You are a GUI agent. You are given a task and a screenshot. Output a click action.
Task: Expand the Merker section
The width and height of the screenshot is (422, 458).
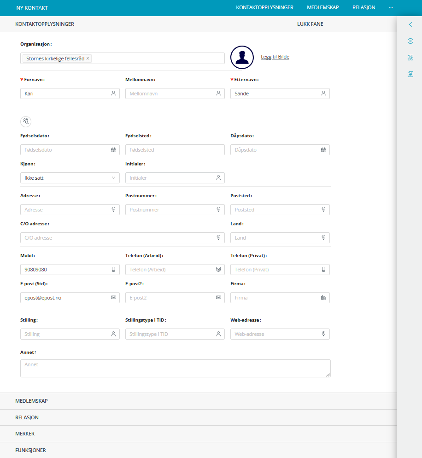tap(25, 434)
